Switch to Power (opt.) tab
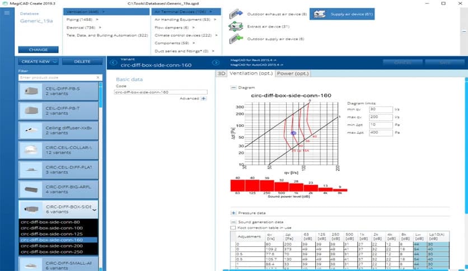The height and width of the screenshot is (271, 468). click(x=293, y=73)
